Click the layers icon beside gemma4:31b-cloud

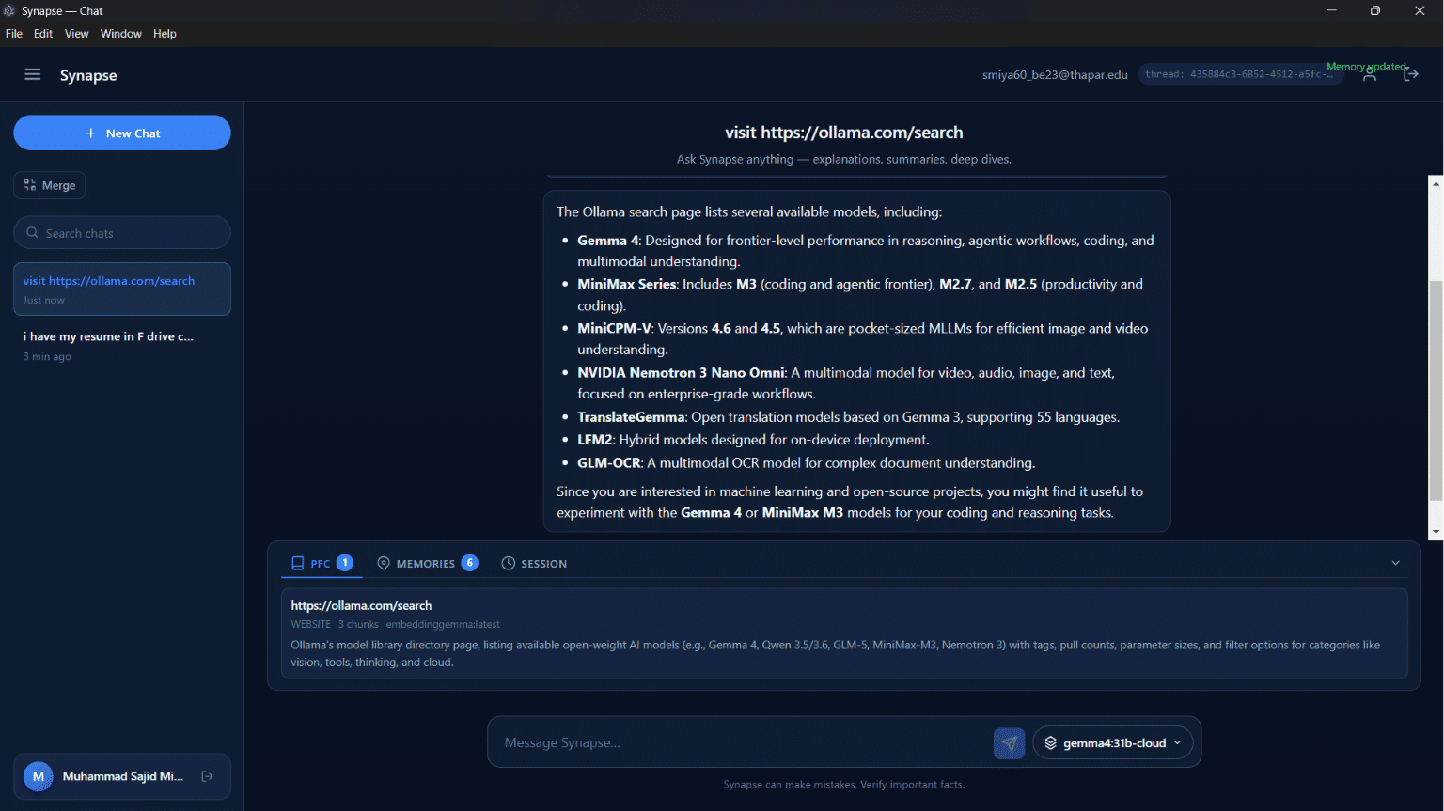pyautogui.click(x=1050, y=742)
